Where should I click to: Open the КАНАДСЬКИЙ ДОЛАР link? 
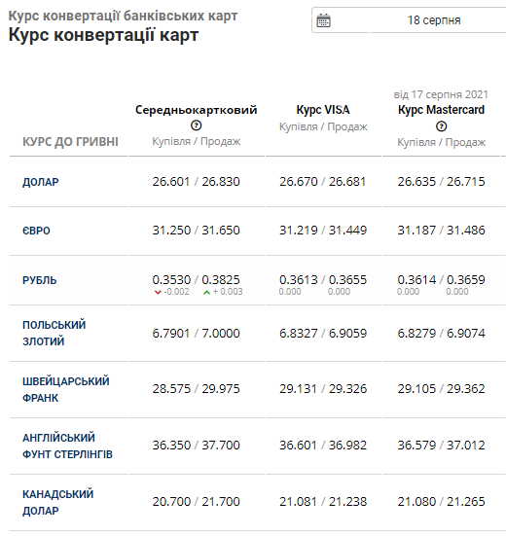click(x=57, y=502)
